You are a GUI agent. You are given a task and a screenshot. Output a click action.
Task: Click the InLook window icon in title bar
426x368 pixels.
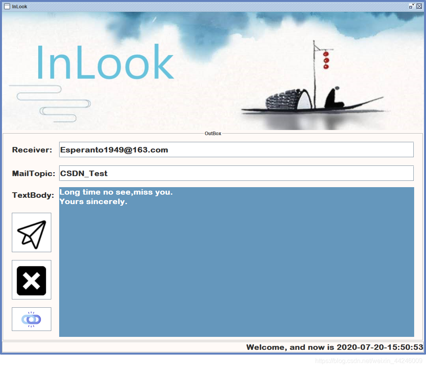pyautogui.click(x=7, y=6)
